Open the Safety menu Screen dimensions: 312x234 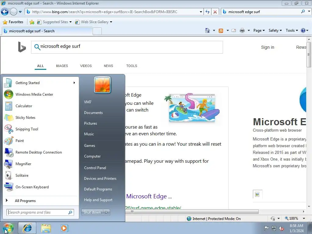click(275, 30)
